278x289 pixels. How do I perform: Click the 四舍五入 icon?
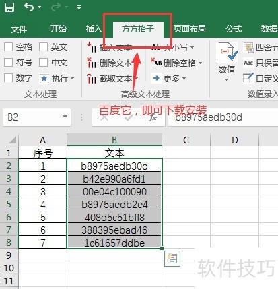point(248,47)
